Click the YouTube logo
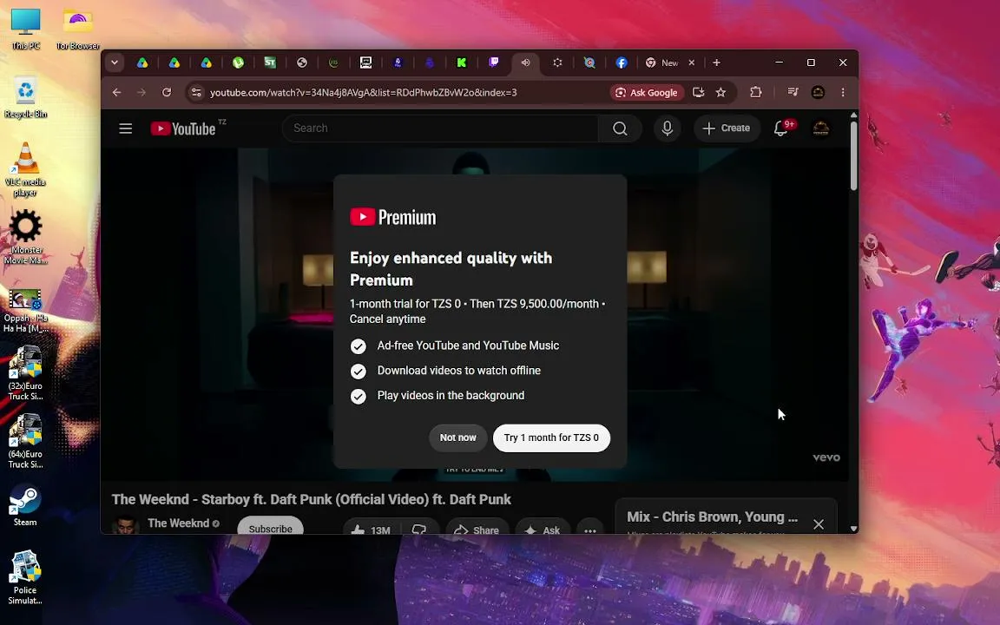 (x=184, y=128)
